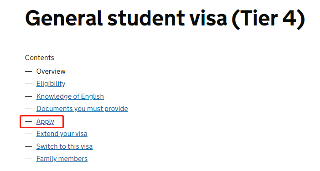Click the dash before Switch to this visa
The height and width of the screenshot is (171, 320).
(x=29, y=146)
